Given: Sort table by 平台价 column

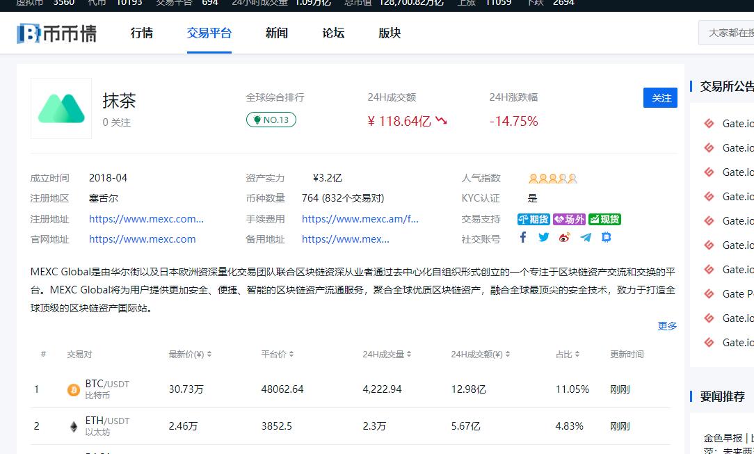Looking at the screenshot, I should [277, 355].
